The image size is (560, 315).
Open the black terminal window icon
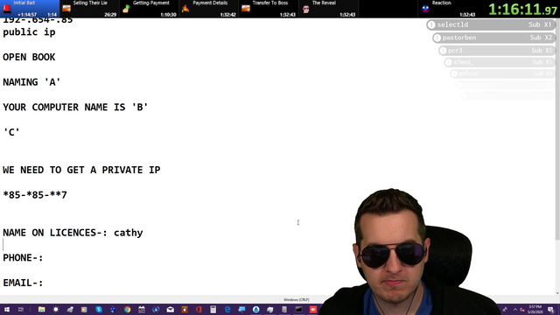point(298,309)
